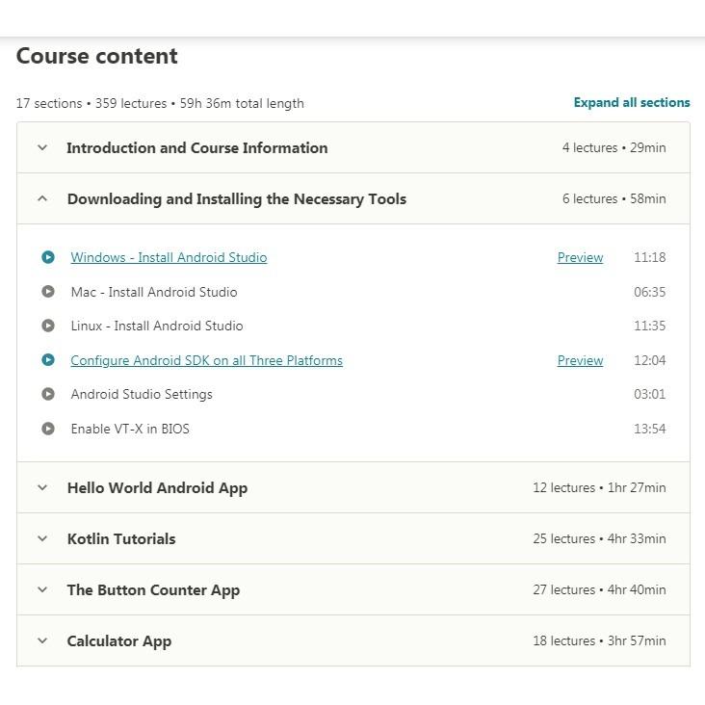This screenshot has height=705, width=705.
Task: Click play icon beside Windows - Install Android Studio
Action: click(48, 257)
